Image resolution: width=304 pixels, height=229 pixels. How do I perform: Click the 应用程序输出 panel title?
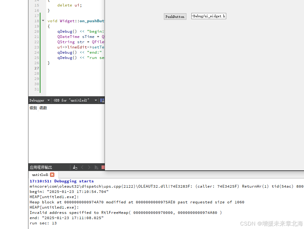tap(41, 167)
